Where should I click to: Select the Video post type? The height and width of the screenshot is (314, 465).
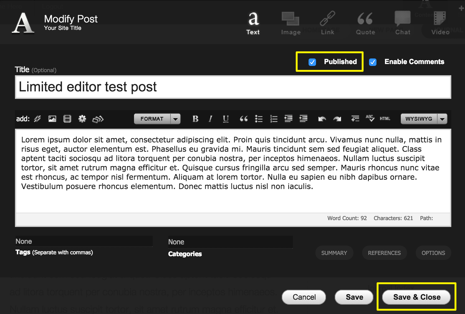point(440,23)
